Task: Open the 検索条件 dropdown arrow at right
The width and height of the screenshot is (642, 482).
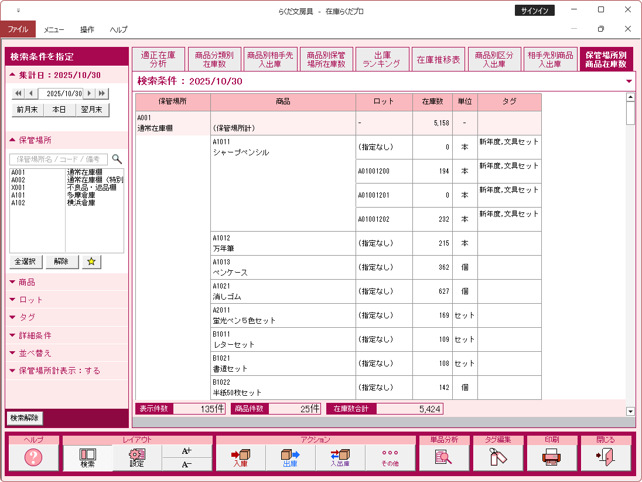Action: coord(629,82)
